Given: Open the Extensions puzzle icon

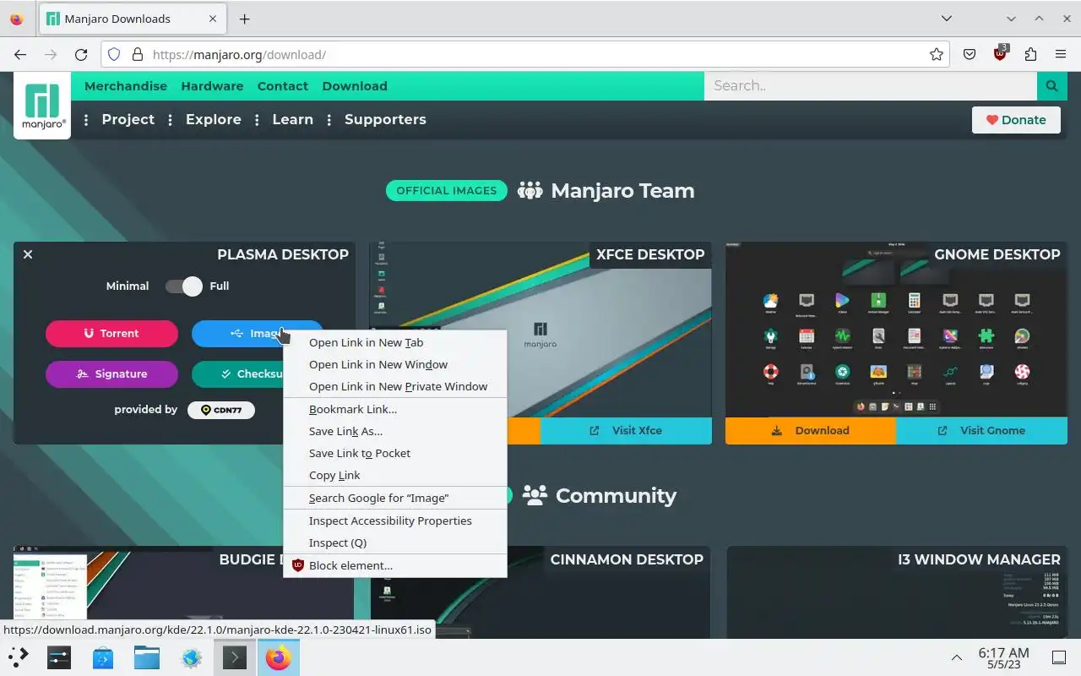Looking at the screenshot, I should pyautogui.click(x=1030, y=54).
